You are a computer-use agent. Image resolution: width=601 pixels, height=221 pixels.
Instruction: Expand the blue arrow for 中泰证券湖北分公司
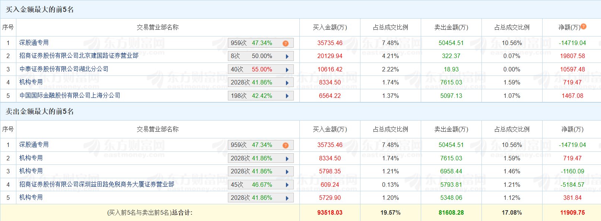[287, 70]
